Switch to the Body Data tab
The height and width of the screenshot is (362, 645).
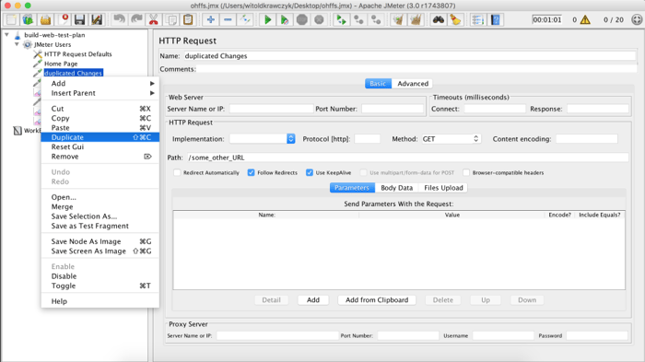tap(396, 188)
